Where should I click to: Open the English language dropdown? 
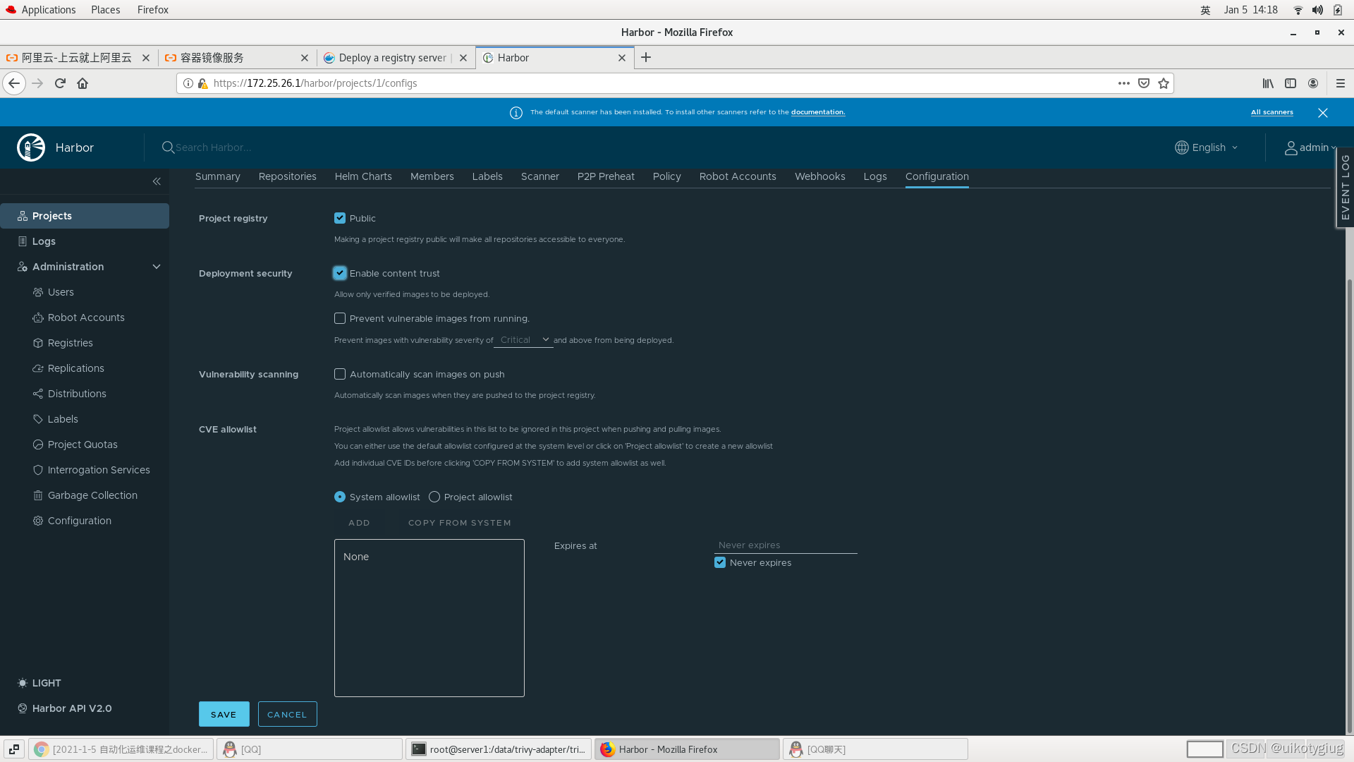(x=1207, y=147)
